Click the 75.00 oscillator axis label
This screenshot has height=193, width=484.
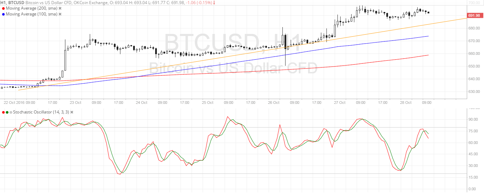click(x=473, y=131)
